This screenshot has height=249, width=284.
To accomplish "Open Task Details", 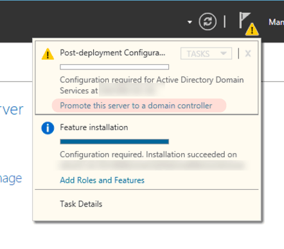I will [81, 204].
